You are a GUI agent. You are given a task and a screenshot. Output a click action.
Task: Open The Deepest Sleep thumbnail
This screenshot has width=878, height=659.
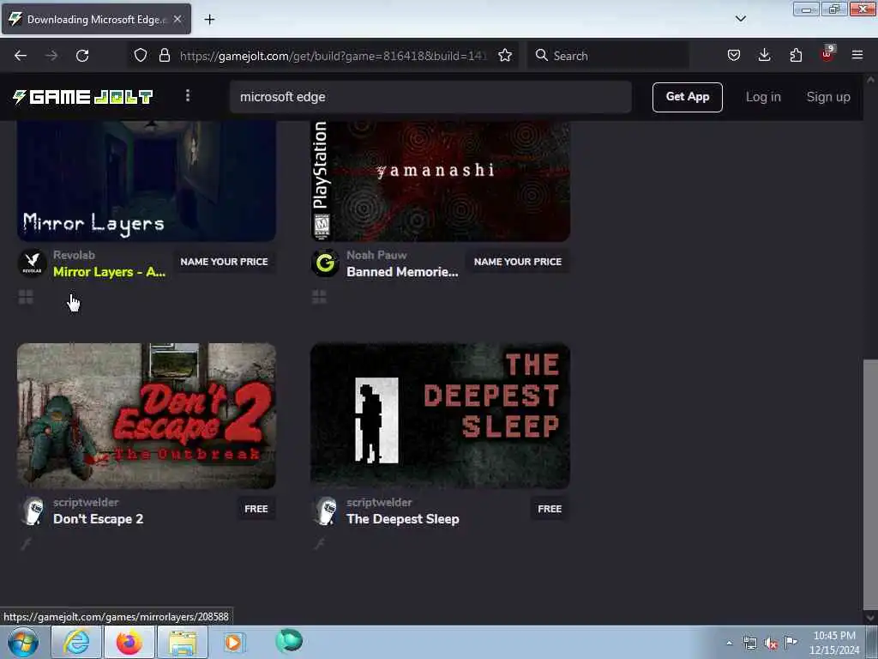pyautogui.click(x=440, y=416)
